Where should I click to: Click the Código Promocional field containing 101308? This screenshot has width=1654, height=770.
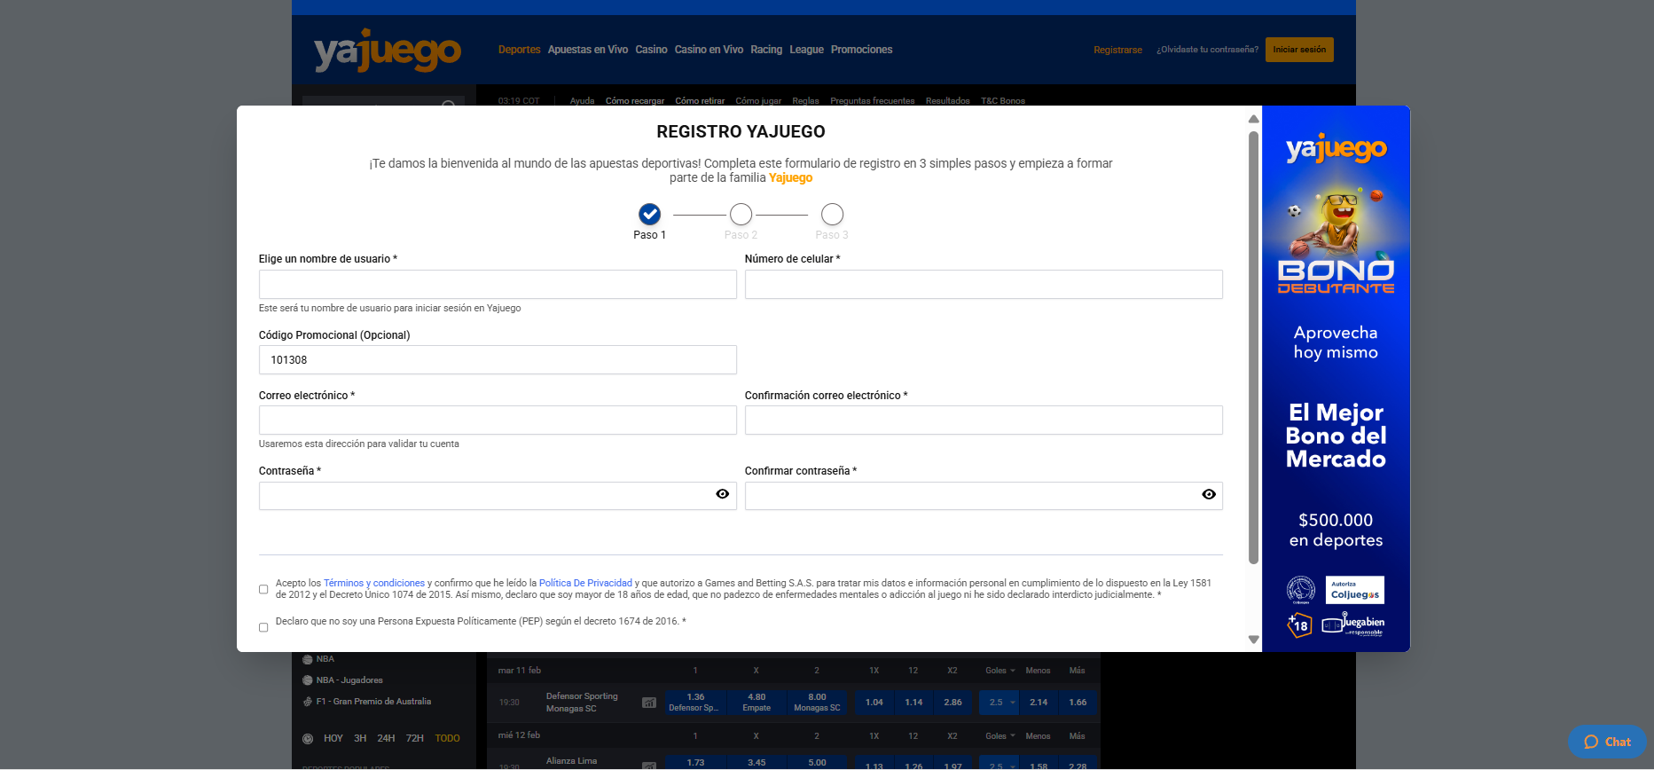(x=498, y=360)
